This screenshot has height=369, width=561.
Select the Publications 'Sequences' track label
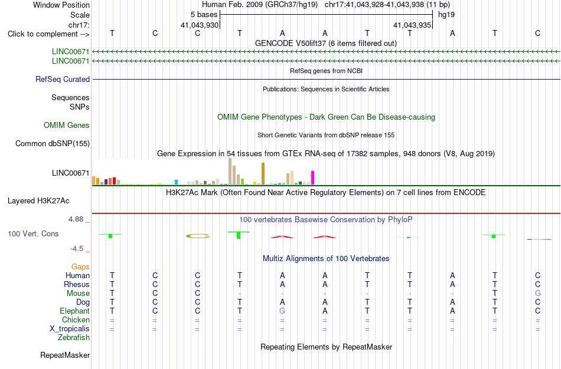(x=70, y=97)
